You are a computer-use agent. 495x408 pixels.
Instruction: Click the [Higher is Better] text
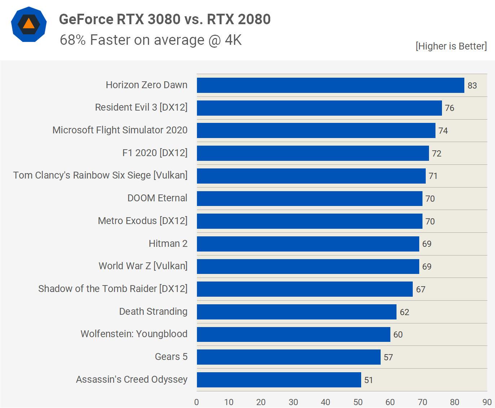click(451, 46)
